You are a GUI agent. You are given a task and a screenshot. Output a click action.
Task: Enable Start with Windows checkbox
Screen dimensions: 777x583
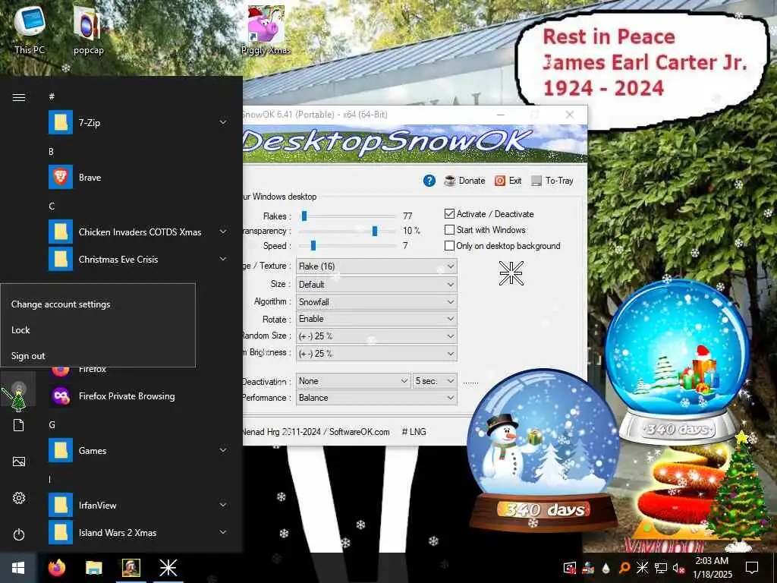(449, 229)
